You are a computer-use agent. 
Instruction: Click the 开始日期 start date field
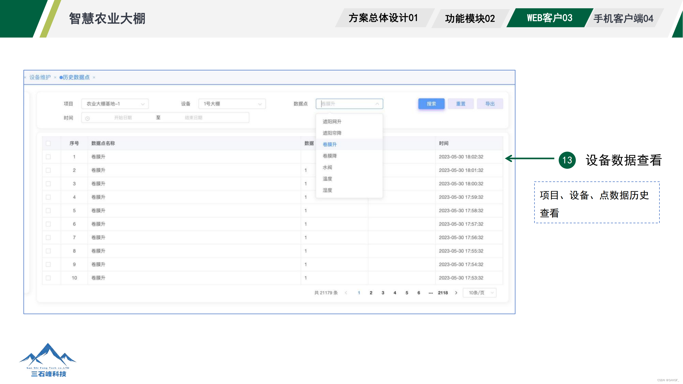[x=123, y=118]
